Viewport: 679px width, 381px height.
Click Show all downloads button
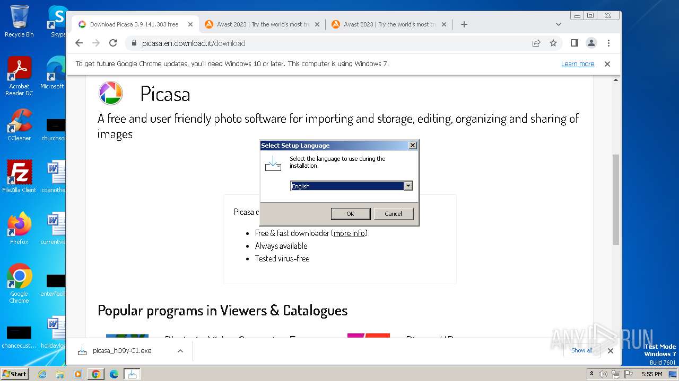pyautogui.click(x=582, y=350)
